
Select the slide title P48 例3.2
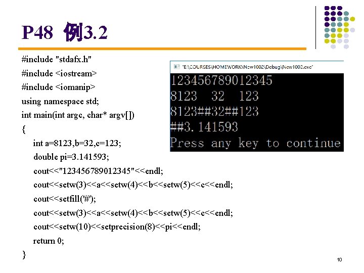point(65,32)
